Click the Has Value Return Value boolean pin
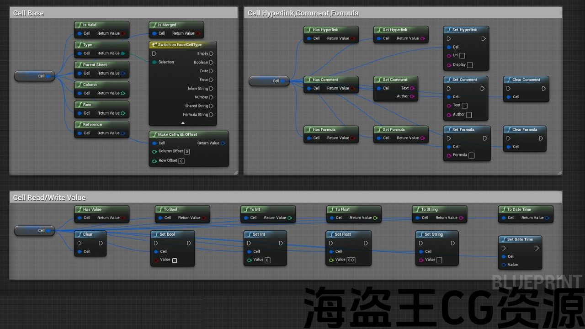Viewport: 585px width, 329px height. pyautogui.click(x=123, y=218)
